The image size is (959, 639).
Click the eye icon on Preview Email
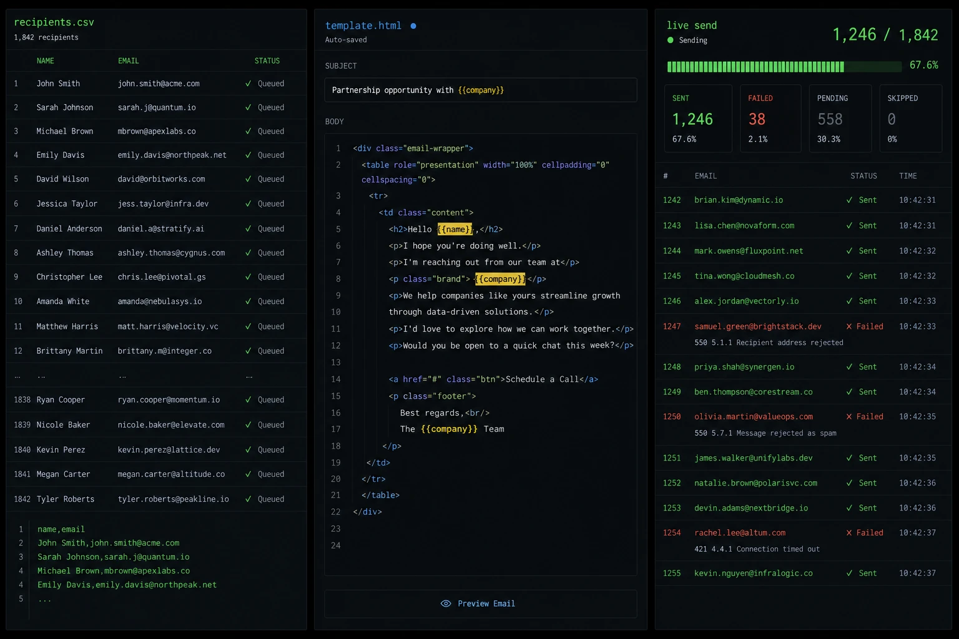(446, 603)
